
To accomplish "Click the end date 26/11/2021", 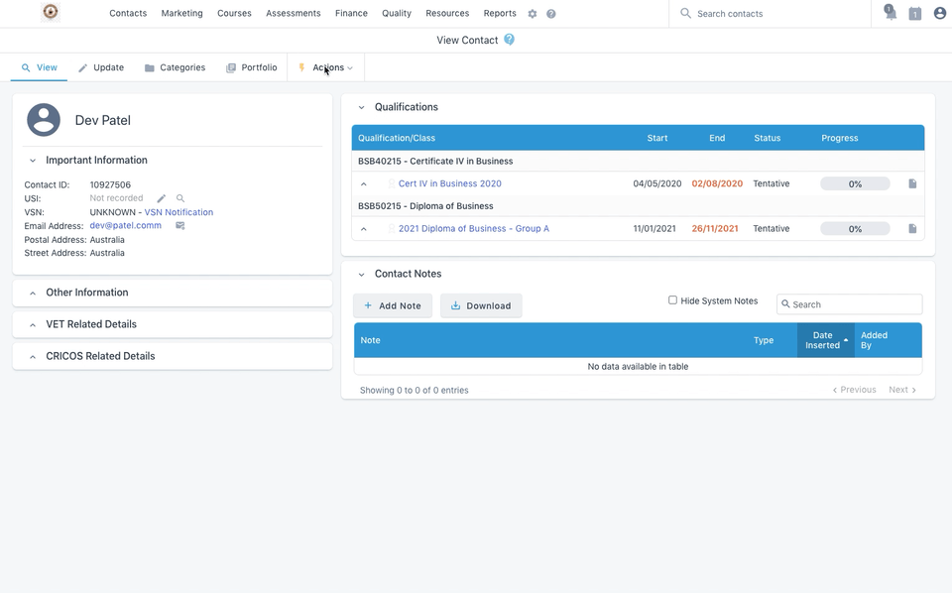I will coord(715,228).
